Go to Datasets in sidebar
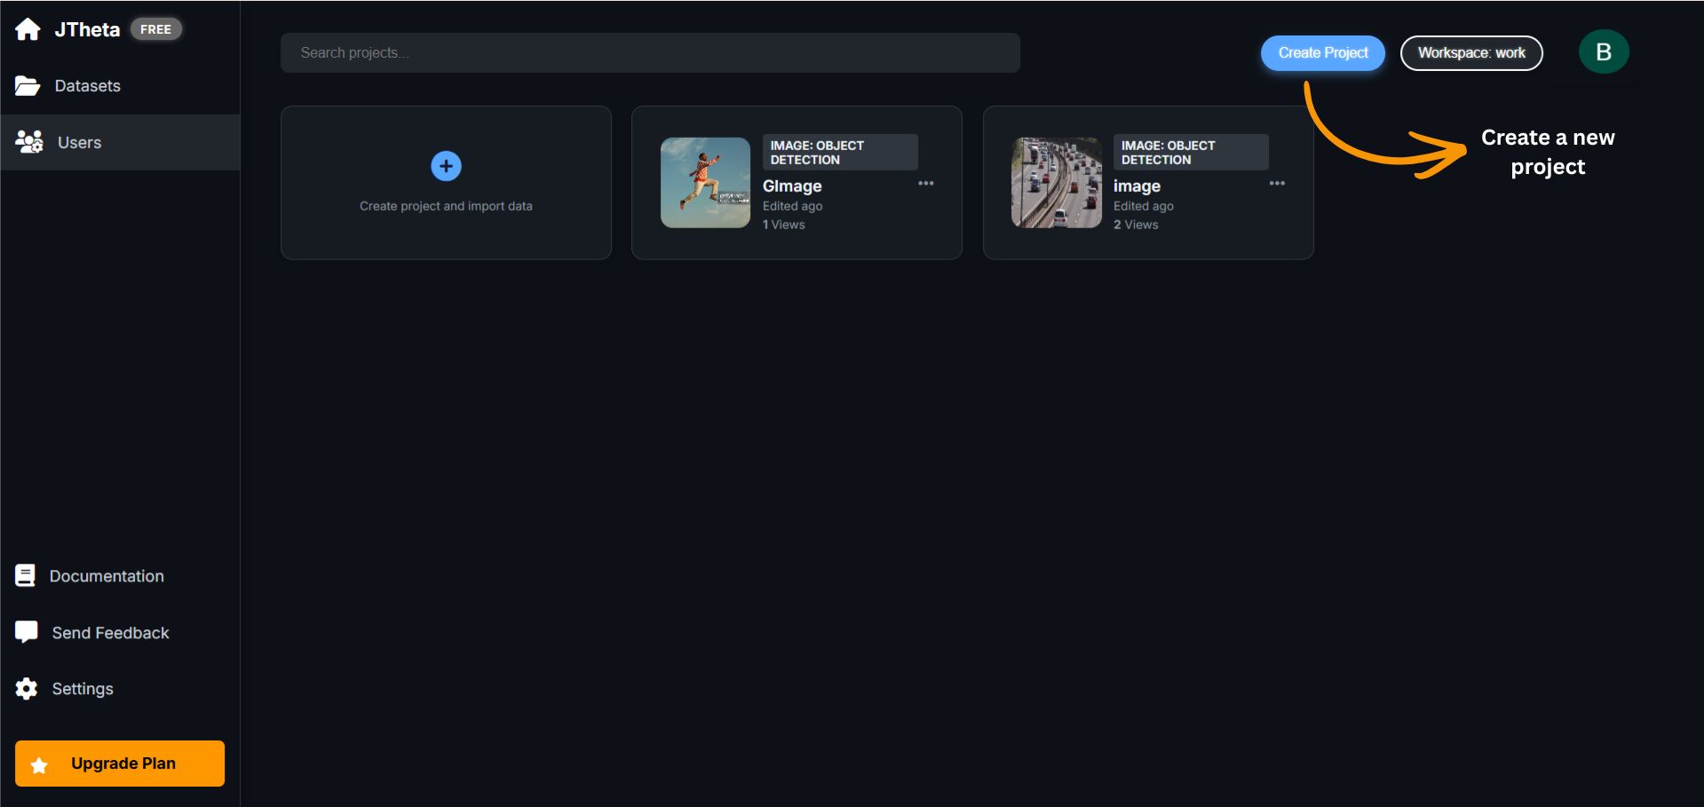This screenshot has height=807, width=1704. point(87,86)
